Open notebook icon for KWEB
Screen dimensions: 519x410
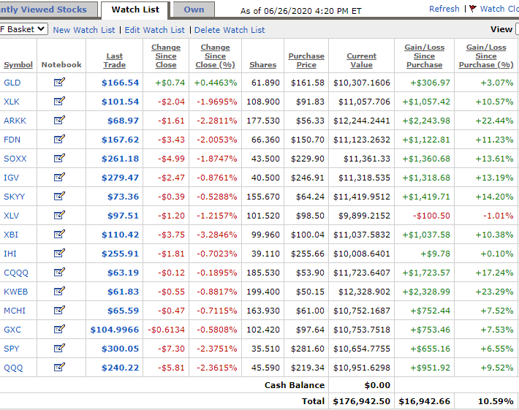[x=59, y=291]
